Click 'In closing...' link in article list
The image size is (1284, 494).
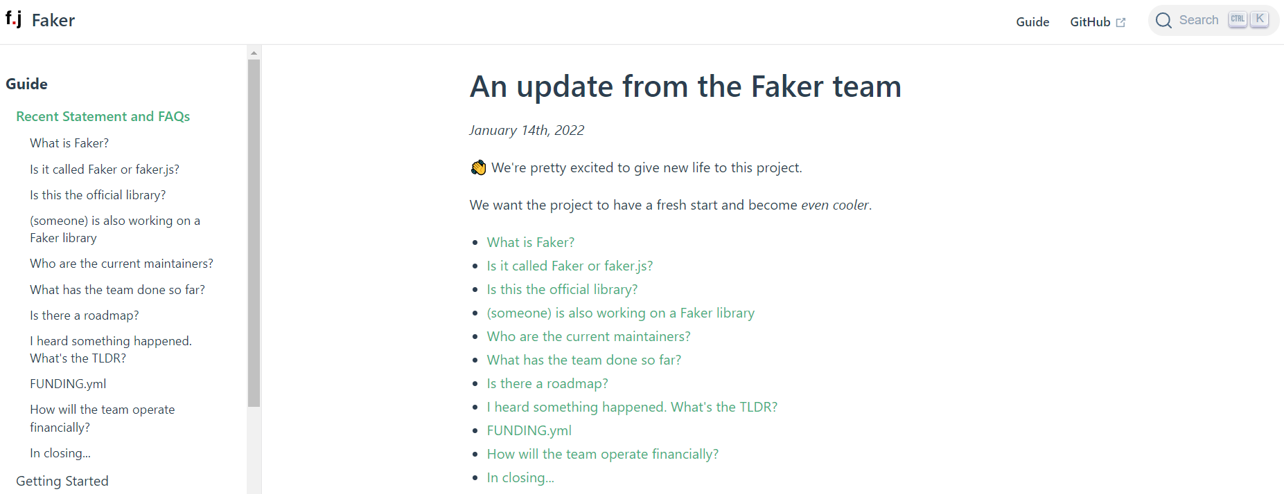520,477
